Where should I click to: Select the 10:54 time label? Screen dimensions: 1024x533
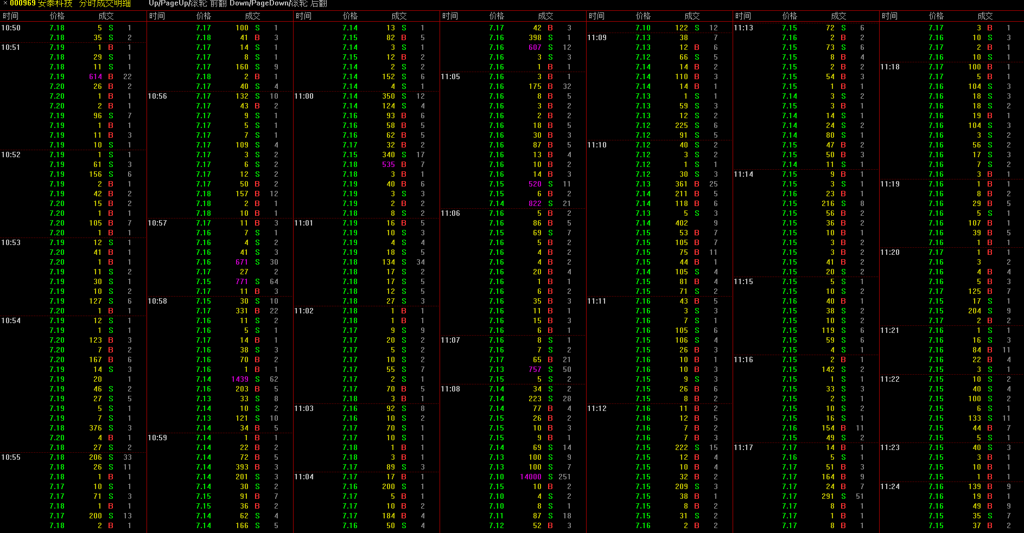[x=11, y=320]
